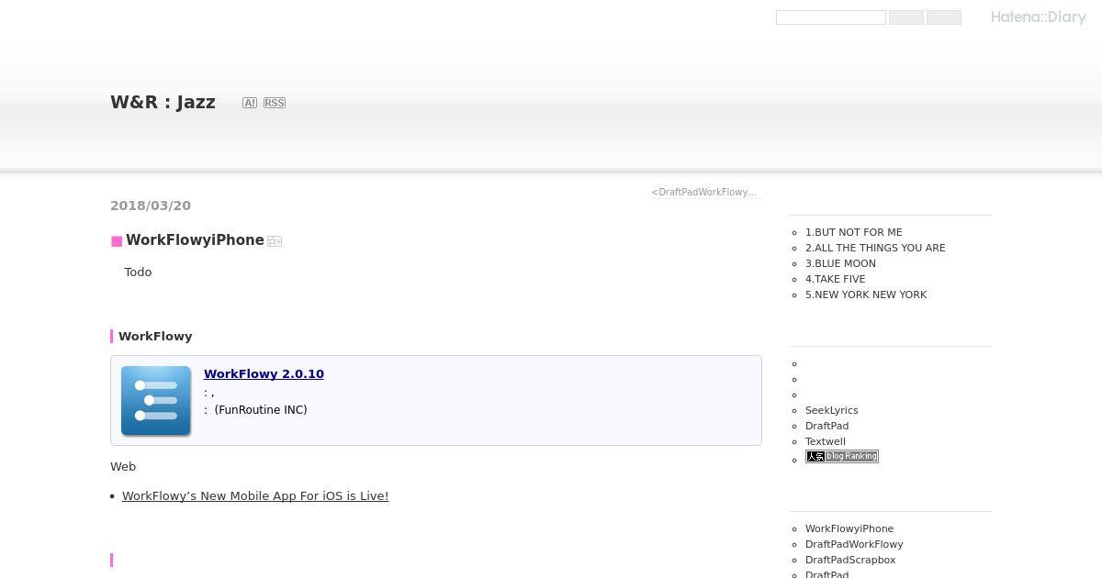Click the blank button nearest Hatena::Diary logo
1102x578 pixels.
click(x=944, y=17)
